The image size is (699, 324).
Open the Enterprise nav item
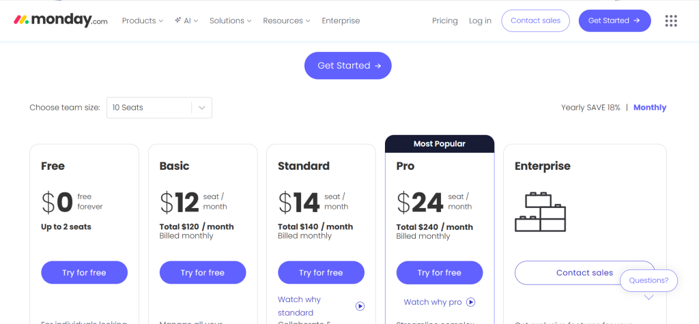pos(341,20)
